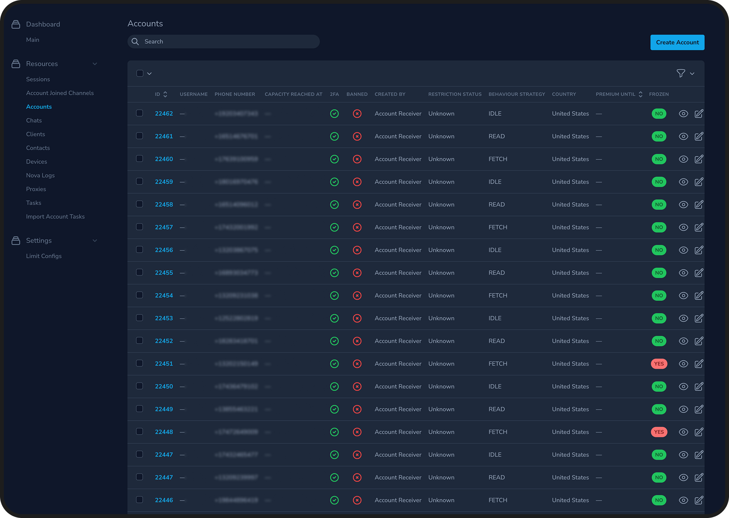Edit account 22449 with pencil icon
This screenshot has height=518, width=729.
[x=699, y=409]
